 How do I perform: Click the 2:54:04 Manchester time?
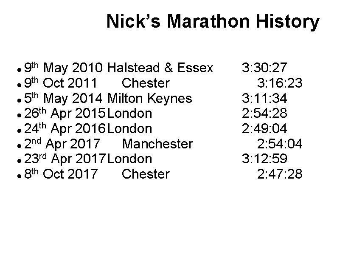280,144
